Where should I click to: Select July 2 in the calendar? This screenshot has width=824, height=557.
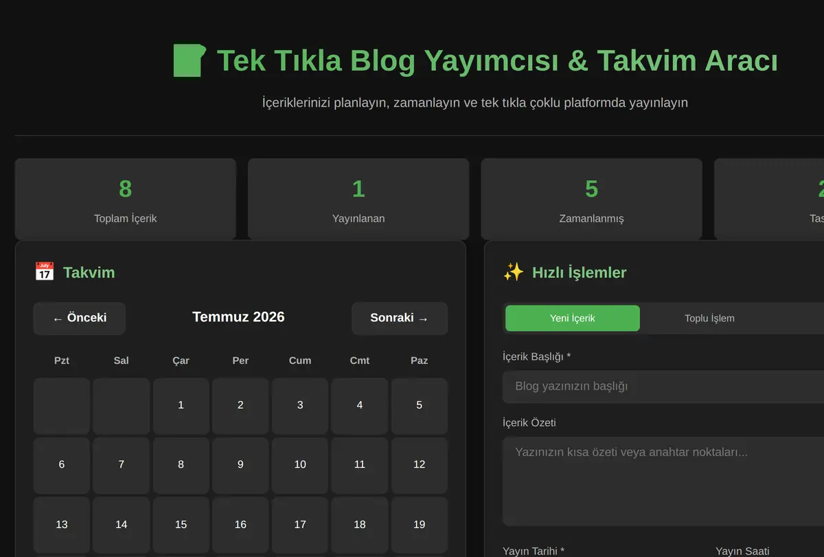tap(240, 405)
